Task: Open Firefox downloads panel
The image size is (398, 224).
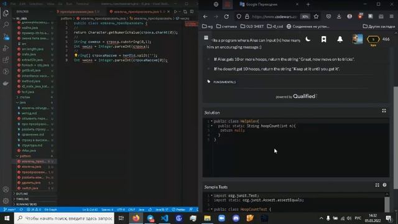Action: (x=339, y=17)
